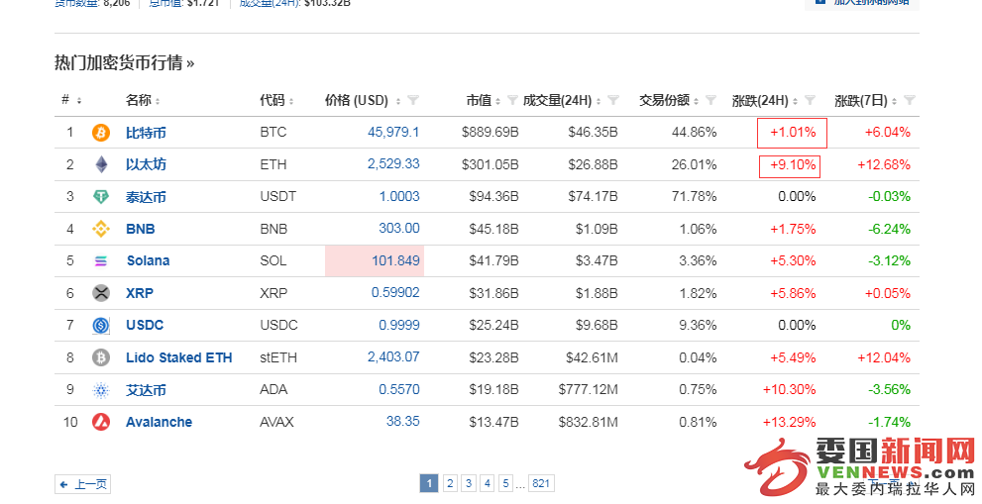
Task: Go to page 4
Action: pos(488,483)
